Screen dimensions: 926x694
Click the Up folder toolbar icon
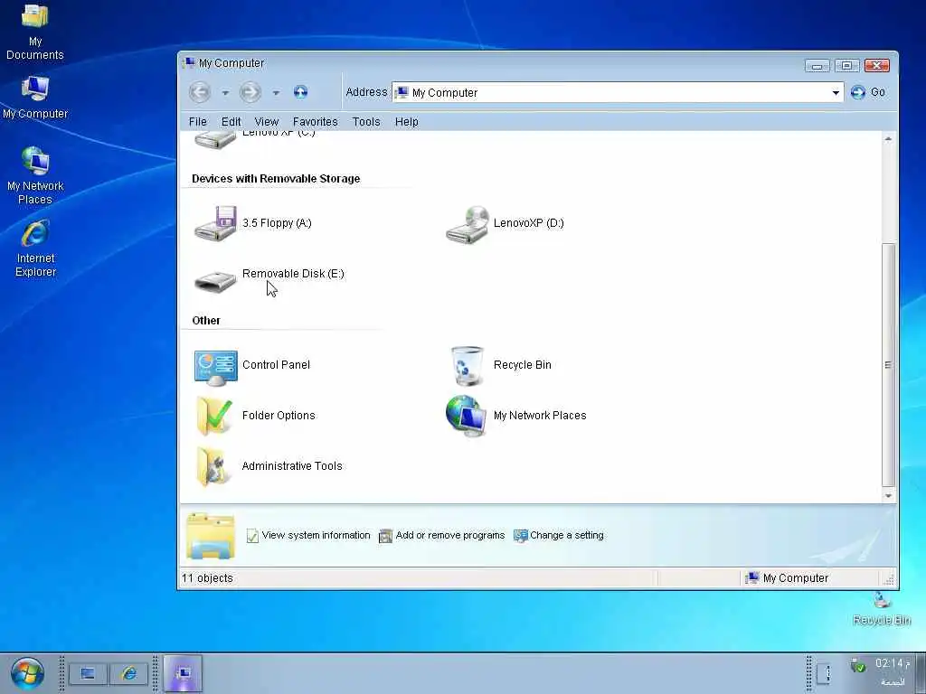[300, 91]
